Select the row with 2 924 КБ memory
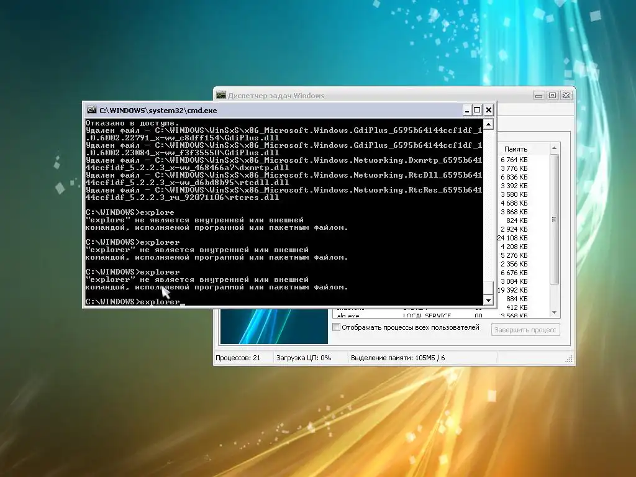Viewport: 636px width, 477px height. pyautogui.click(x=514, y=230)
